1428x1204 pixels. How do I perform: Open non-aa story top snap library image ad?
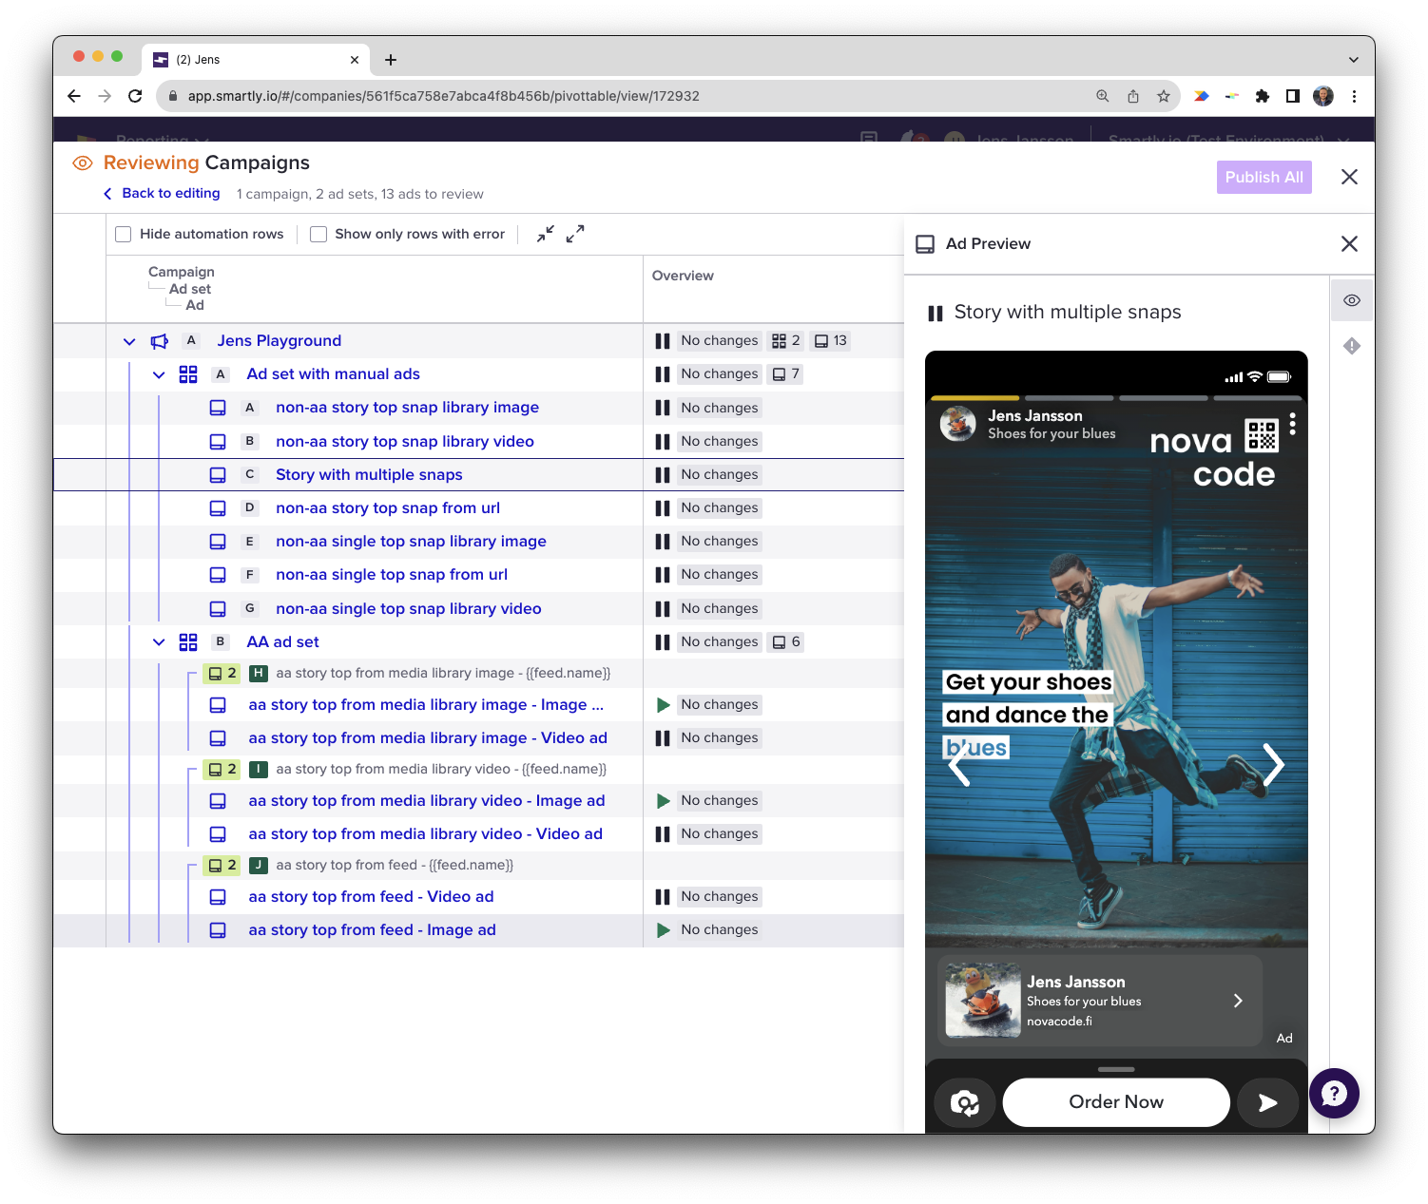407,408
